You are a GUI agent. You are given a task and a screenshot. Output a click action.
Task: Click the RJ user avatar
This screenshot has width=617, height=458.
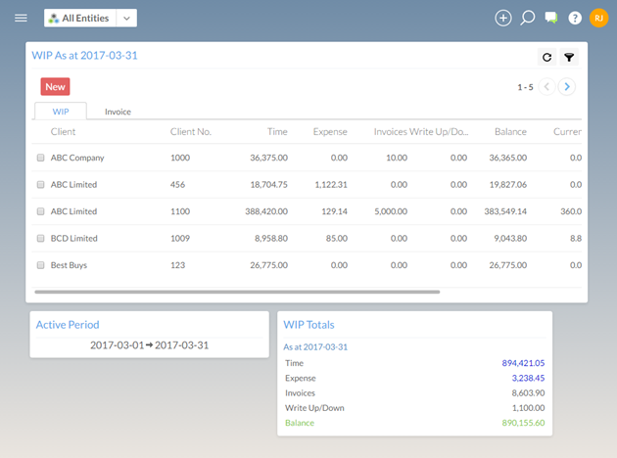(x=598, y=18)
